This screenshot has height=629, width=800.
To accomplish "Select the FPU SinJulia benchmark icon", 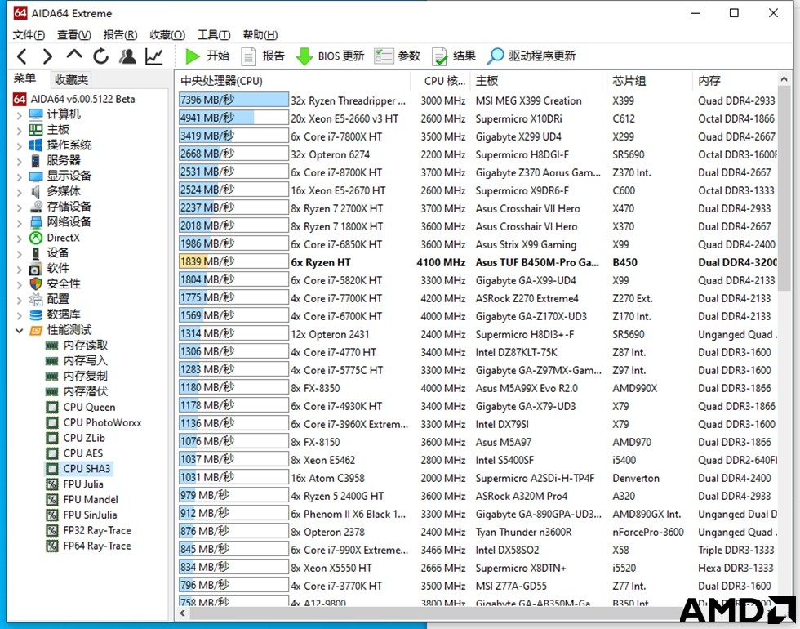I will (x=51, y=515).
